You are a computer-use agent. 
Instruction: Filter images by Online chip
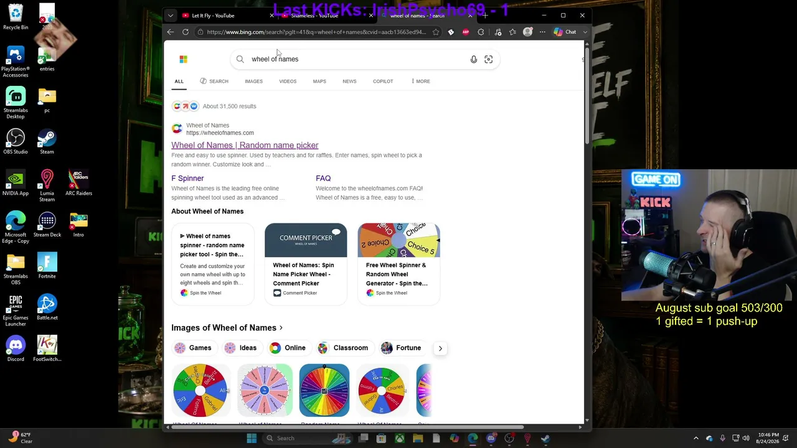288,348
